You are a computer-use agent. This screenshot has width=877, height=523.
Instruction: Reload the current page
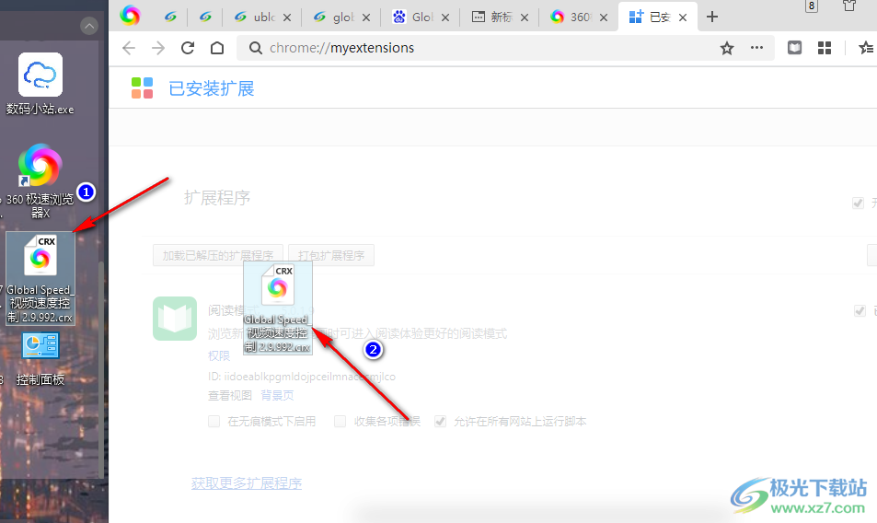click(188, 48)
